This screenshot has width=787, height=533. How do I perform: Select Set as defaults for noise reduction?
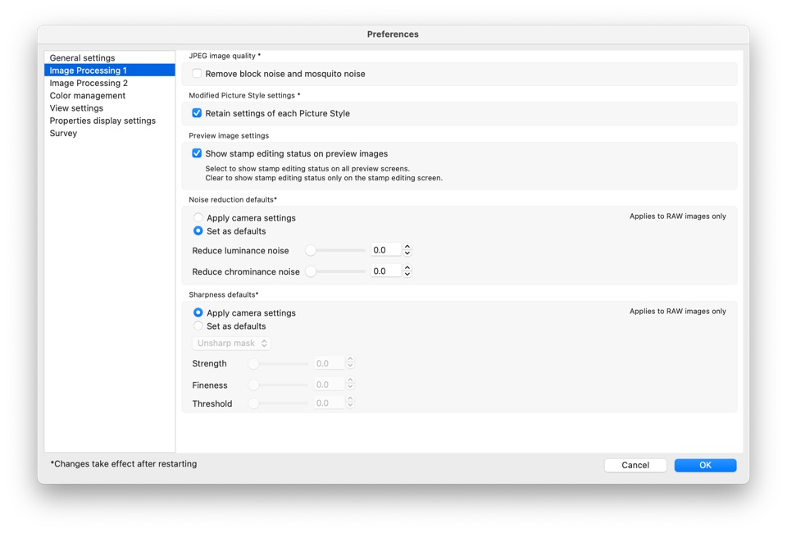(x=197, y=230)
